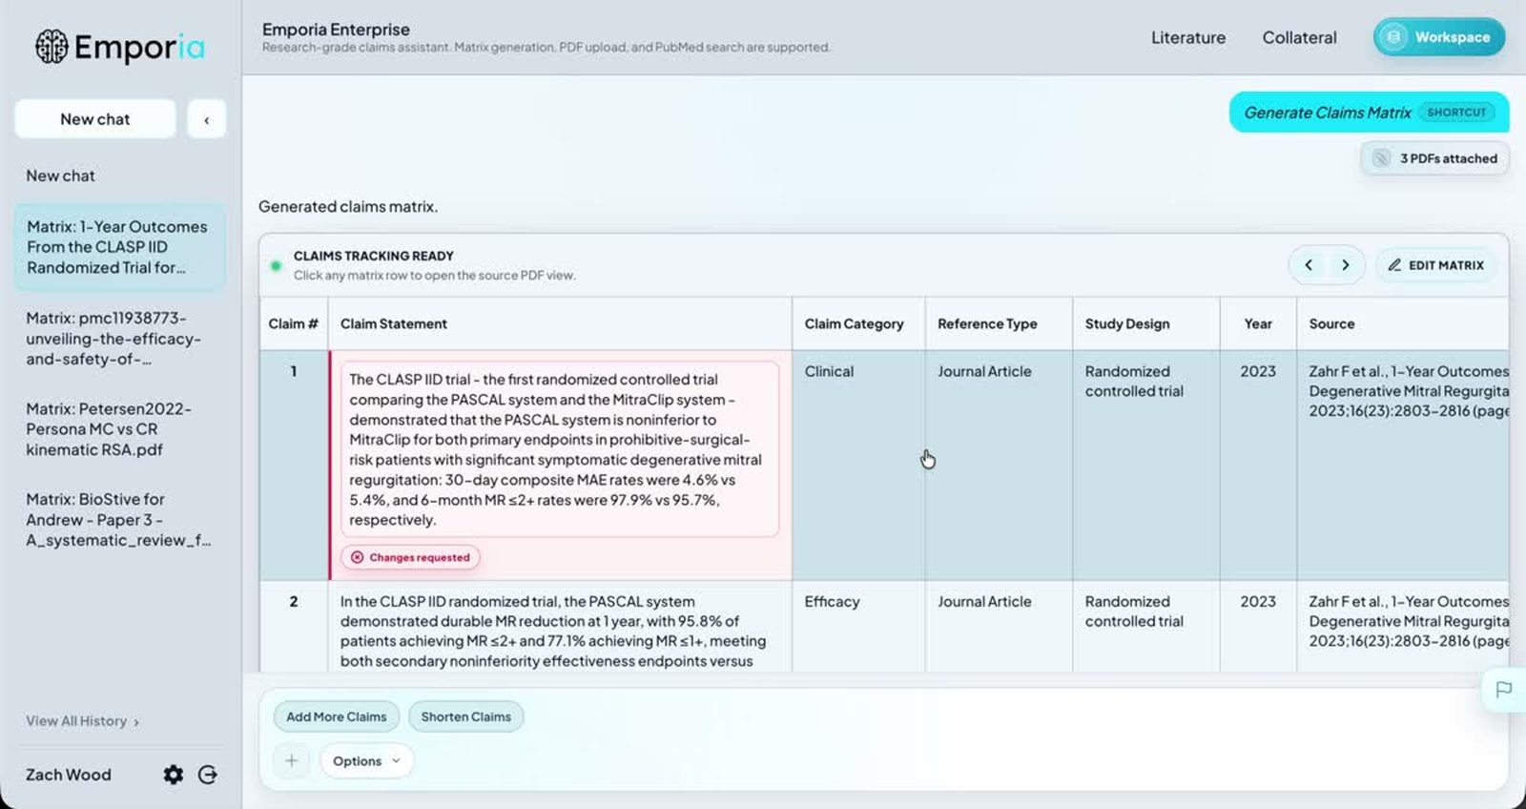Click Generate Claims Matrix button
Viewport: 1526px width, 809px height.
click(1369, 113)
